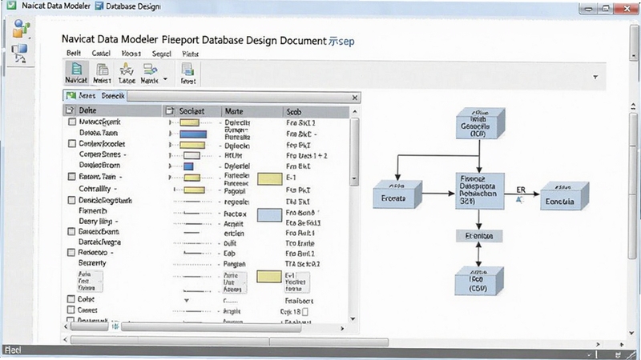The height and width of the screenshot is (360, 641).
Task: Click the table's scroll-up arrow beside Scob
Action: 354,111
